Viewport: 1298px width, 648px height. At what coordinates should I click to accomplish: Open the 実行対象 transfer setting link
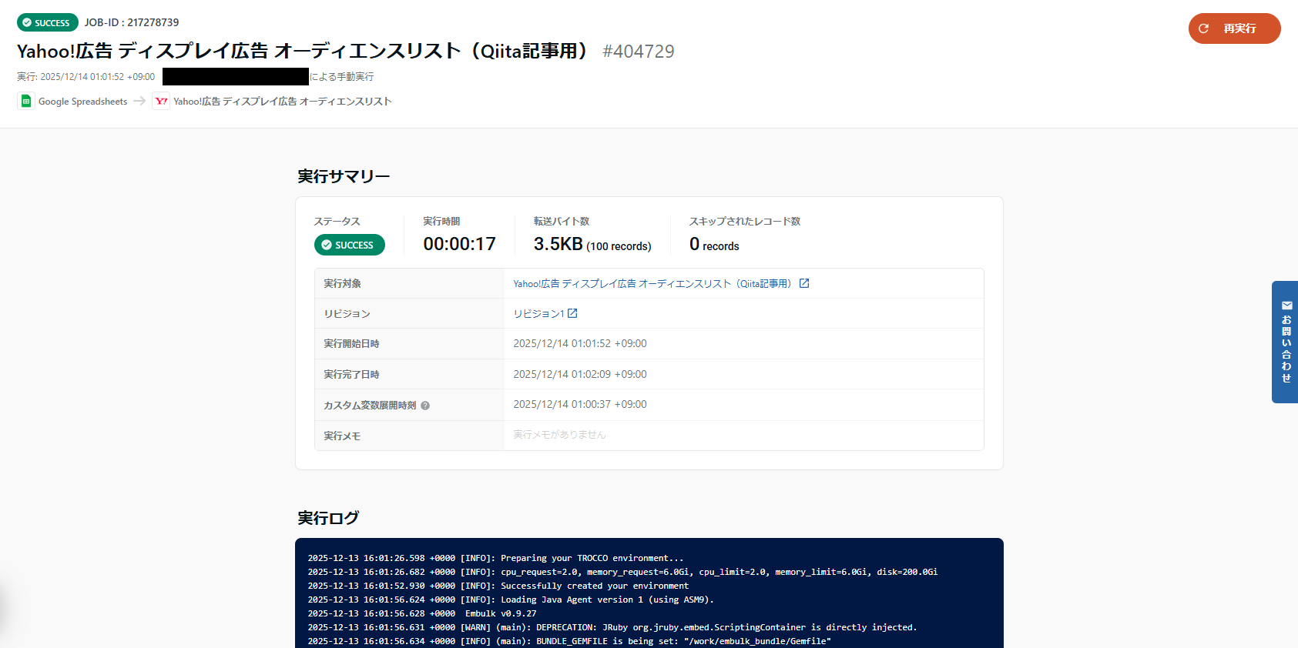pyautogui.click(x=652, y=283)
